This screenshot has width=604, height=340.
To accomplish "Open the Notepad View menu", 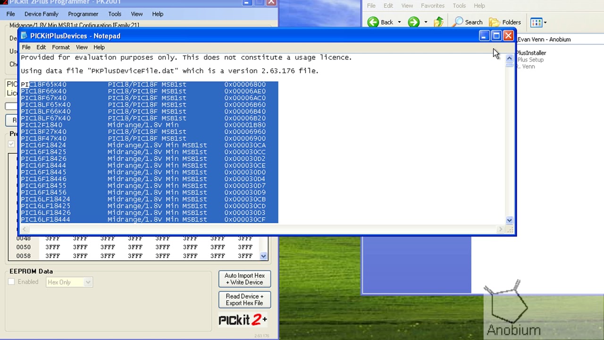I will click(x=82, y=47).
